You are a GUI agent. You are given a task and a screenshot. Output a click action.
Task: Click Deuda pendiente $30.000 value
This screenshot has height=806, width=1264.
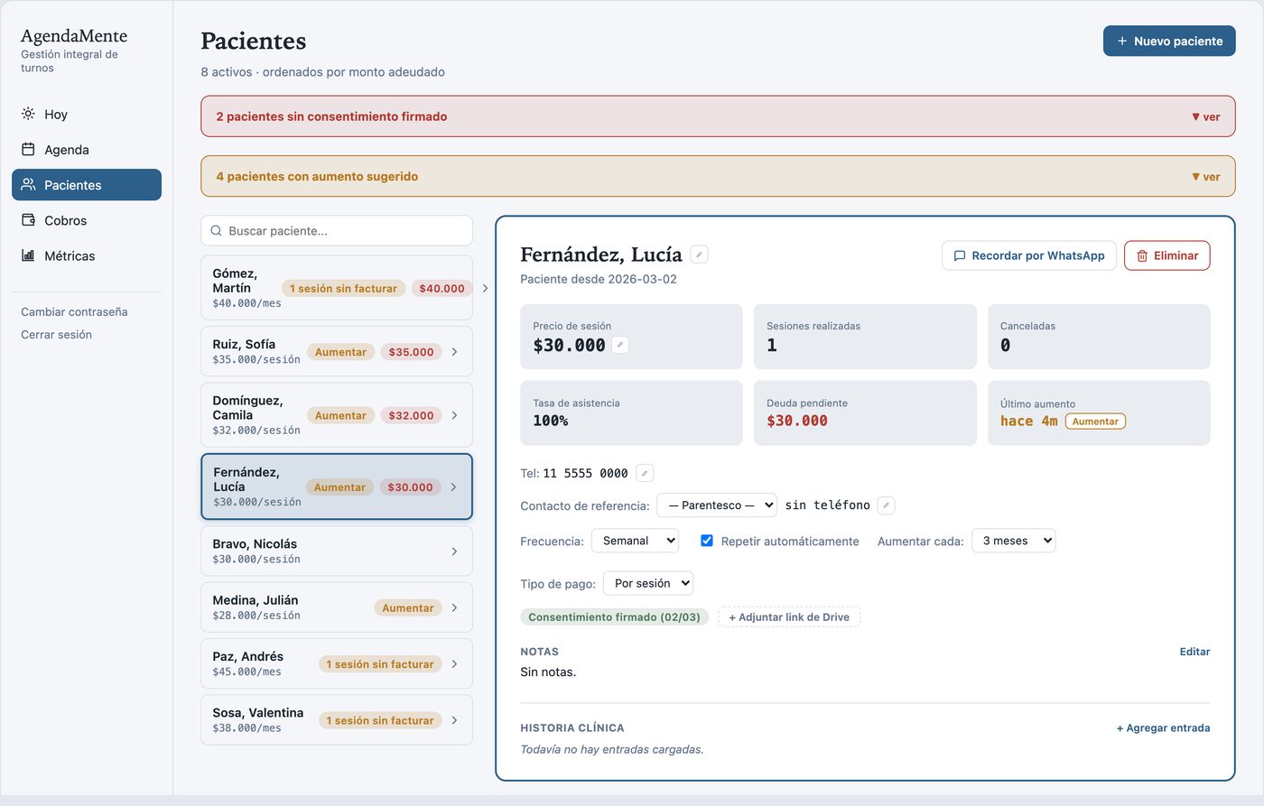point(797,421)
